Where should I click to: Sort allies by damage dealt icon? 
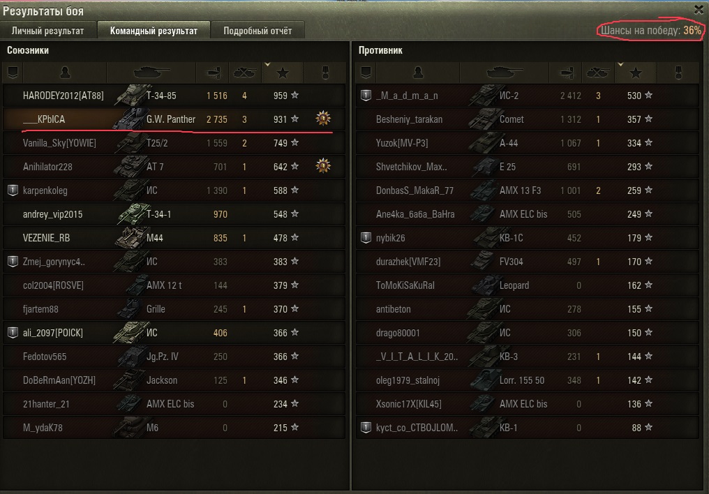[213, 73]
